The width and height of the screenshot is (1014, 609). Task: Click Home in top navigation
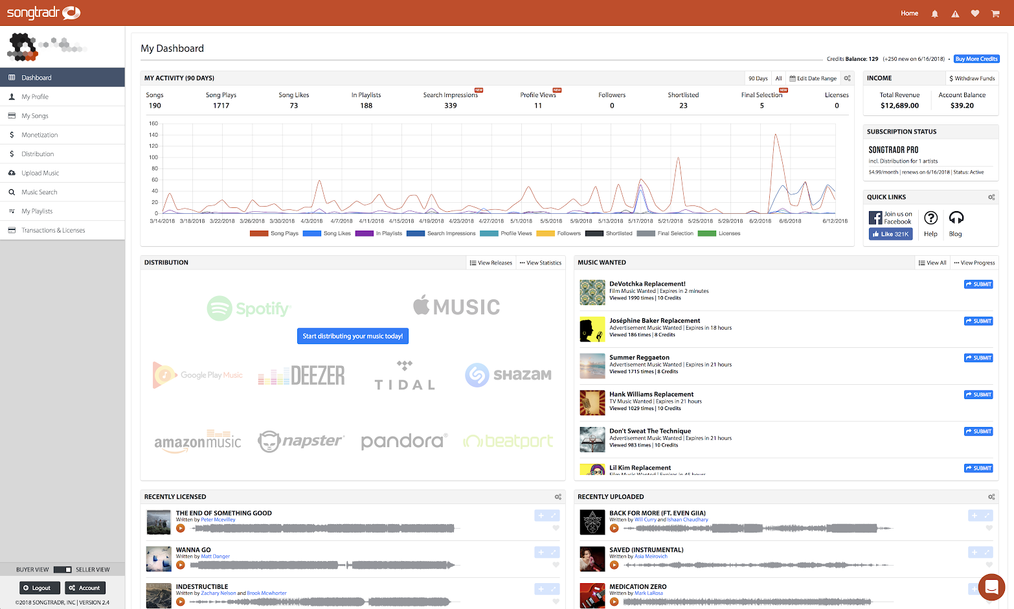(909, 14)
